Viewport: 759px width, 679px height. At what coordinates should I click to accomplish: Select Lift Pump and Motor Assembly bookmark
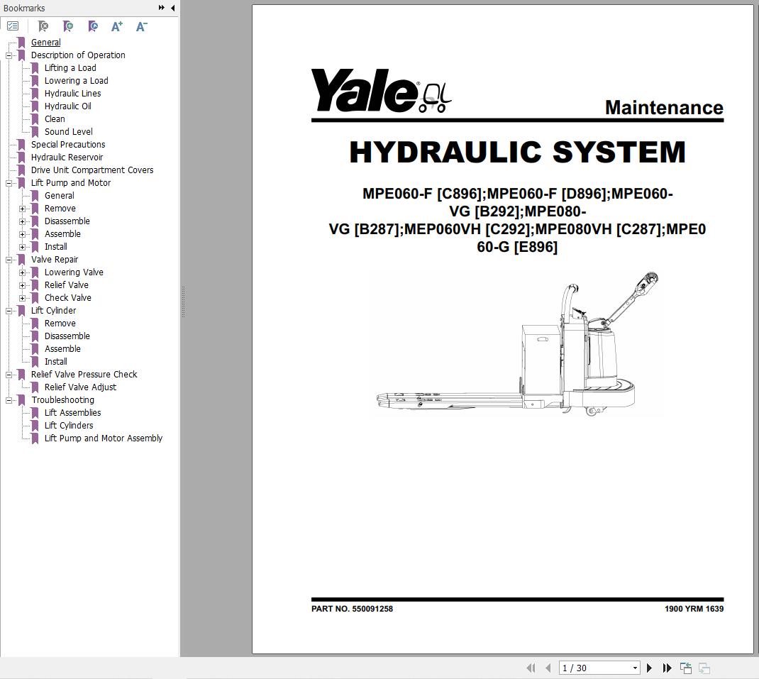point(104,438)
